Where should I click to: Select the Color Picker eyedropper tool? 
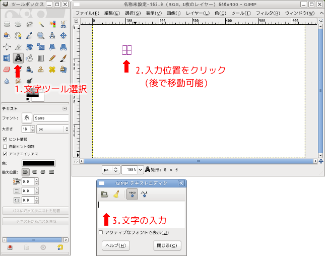[29, 35]
